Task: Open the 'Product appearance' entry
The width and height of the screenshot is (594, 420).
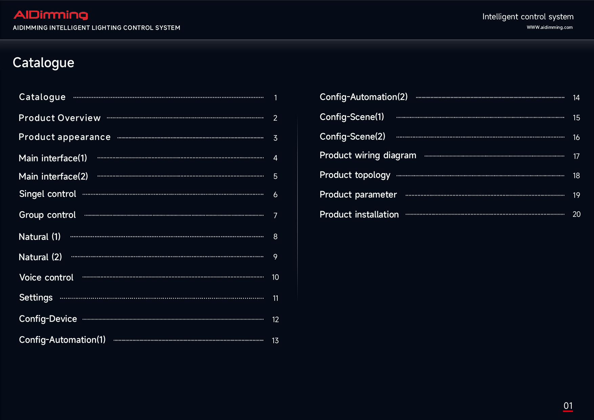Action: 65,137
